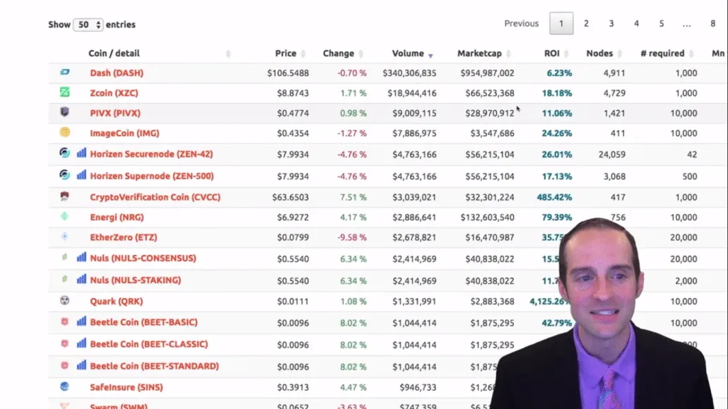The width and height of the screenshot is (728, 409).
Task: Open the Dash (DASH) coin link
Action: 117,73
